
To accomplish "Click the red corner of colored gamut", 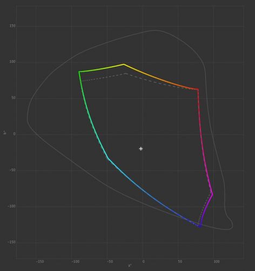I will pos(198,89).
